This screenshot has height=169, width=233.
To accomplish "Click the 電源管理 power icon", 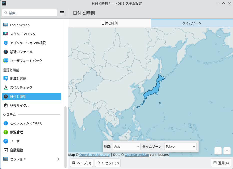I will (x=5, y=132).
